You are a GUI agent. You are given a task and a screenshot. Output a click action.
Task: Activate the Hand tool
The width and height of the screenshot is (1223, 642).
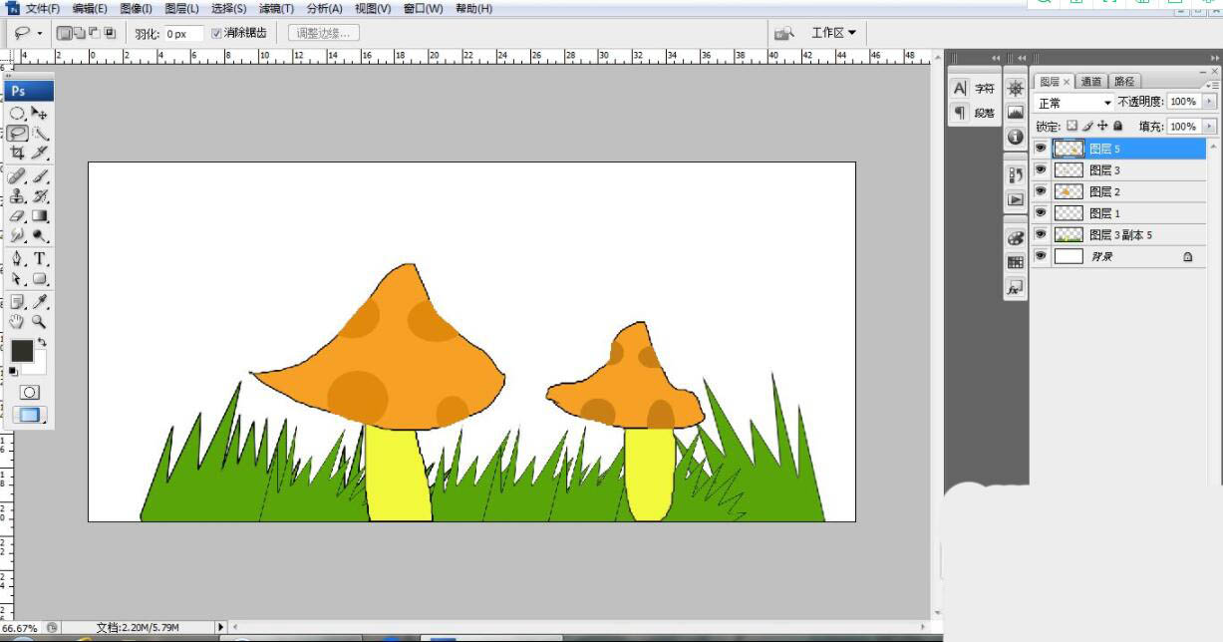(x=18, y=322)
